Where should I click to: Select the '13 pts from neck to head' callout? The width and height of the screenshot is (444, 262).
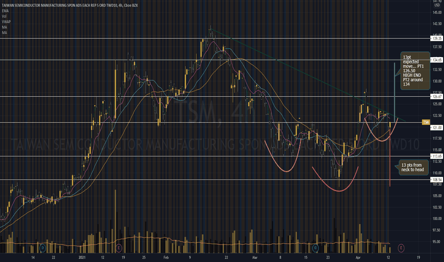click(x=413, y=167)
